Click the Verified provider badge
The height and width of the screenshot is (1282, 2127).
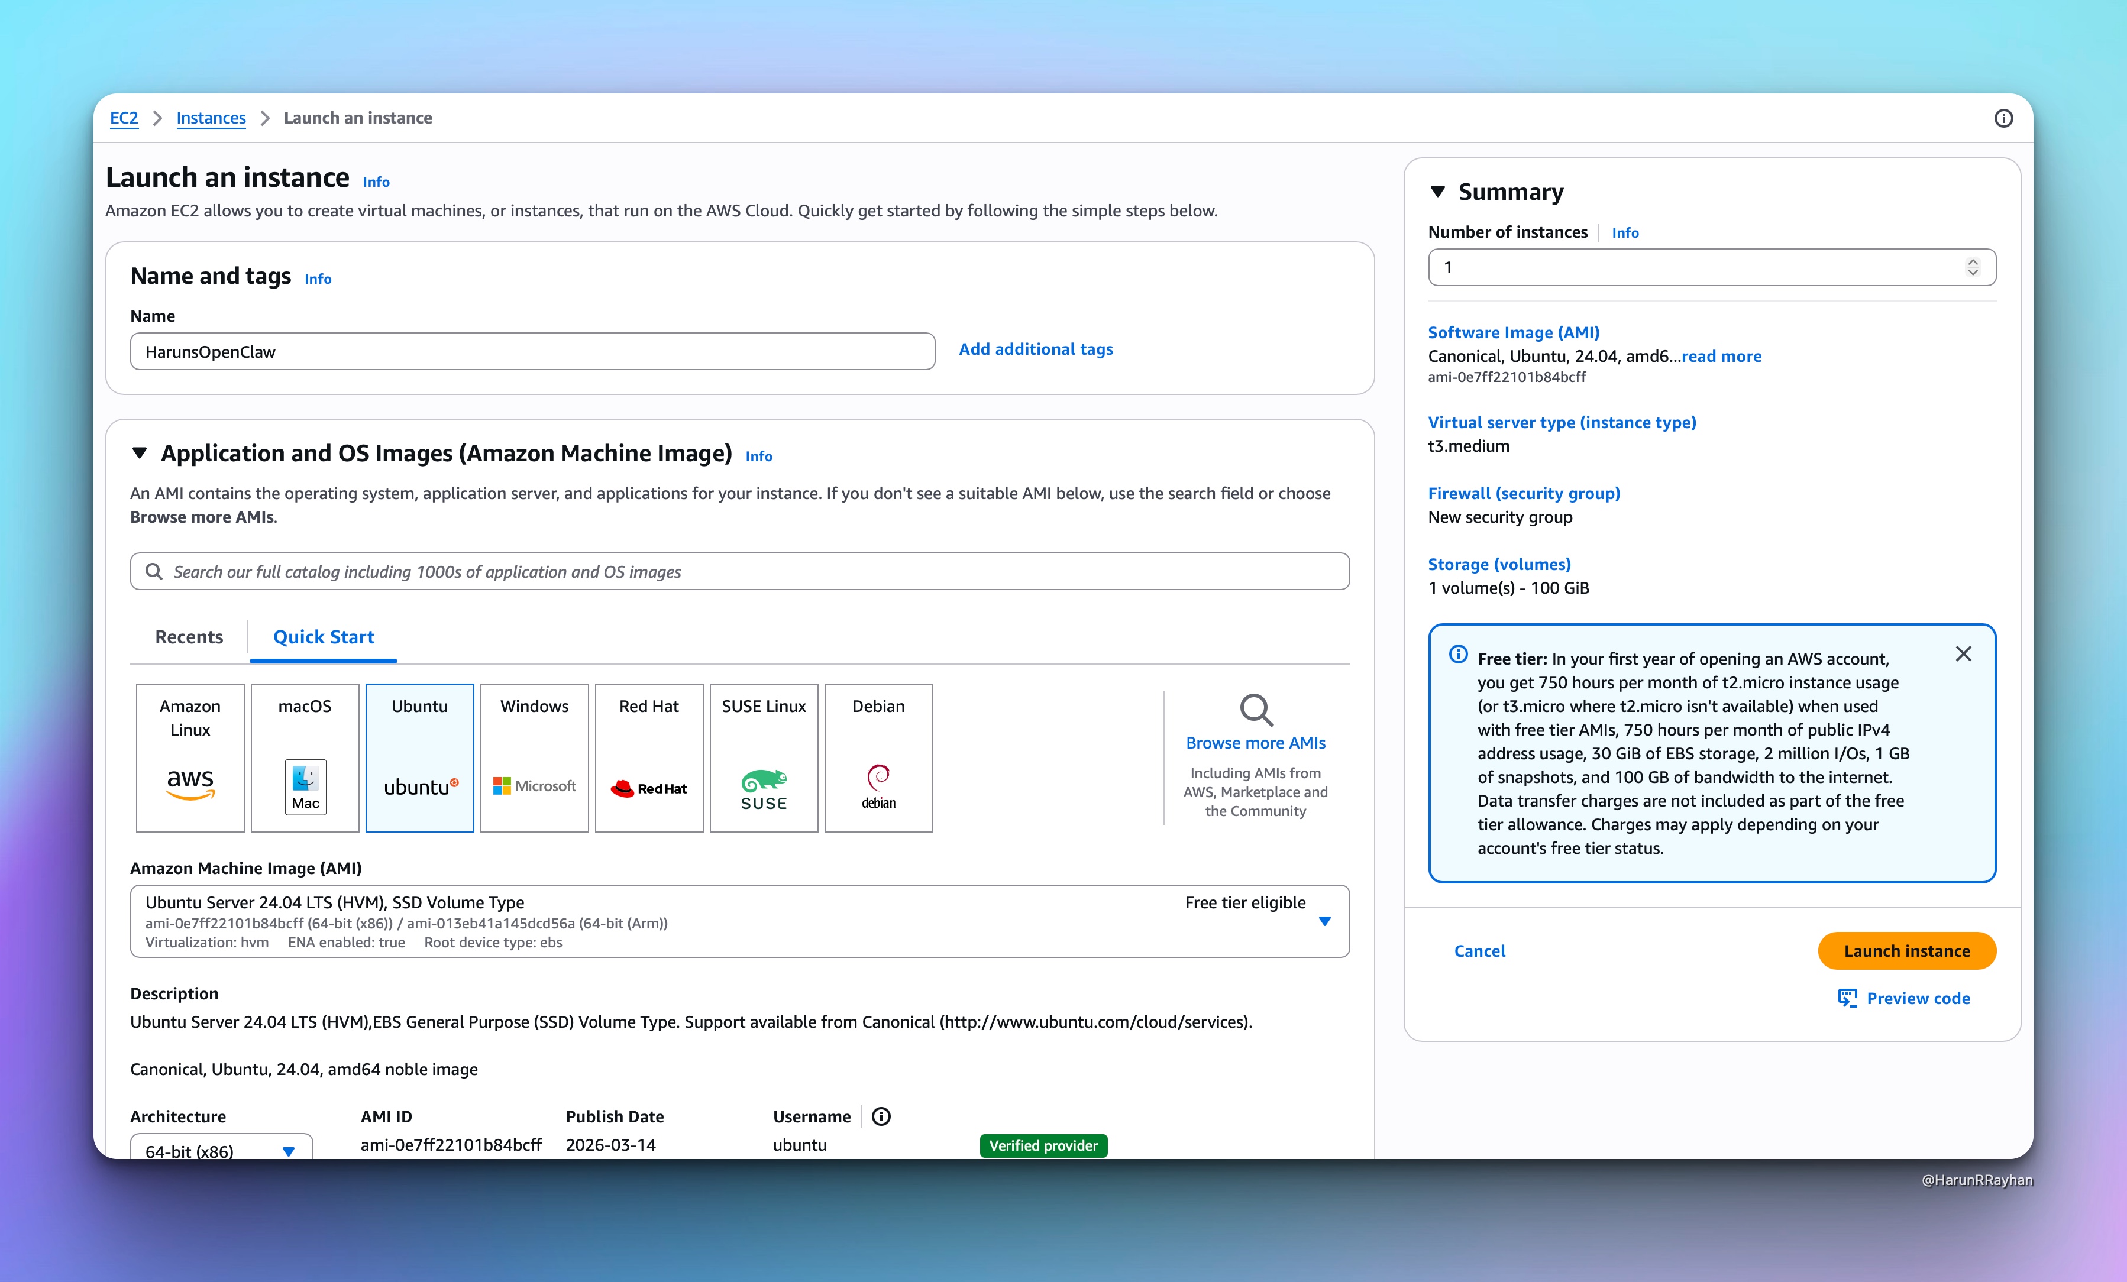tap(1043, 1145)
